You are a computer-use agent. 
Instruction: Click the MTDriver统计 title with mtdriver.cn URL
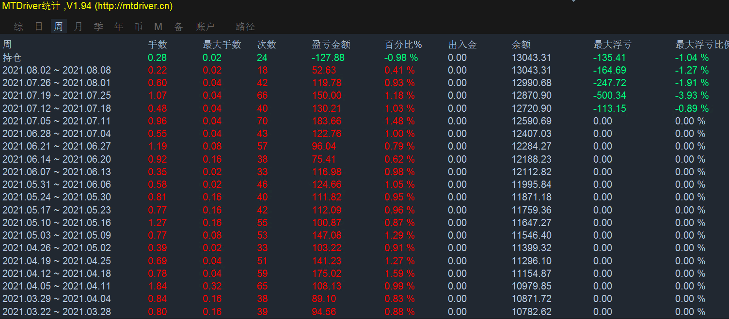coord(87,6)
